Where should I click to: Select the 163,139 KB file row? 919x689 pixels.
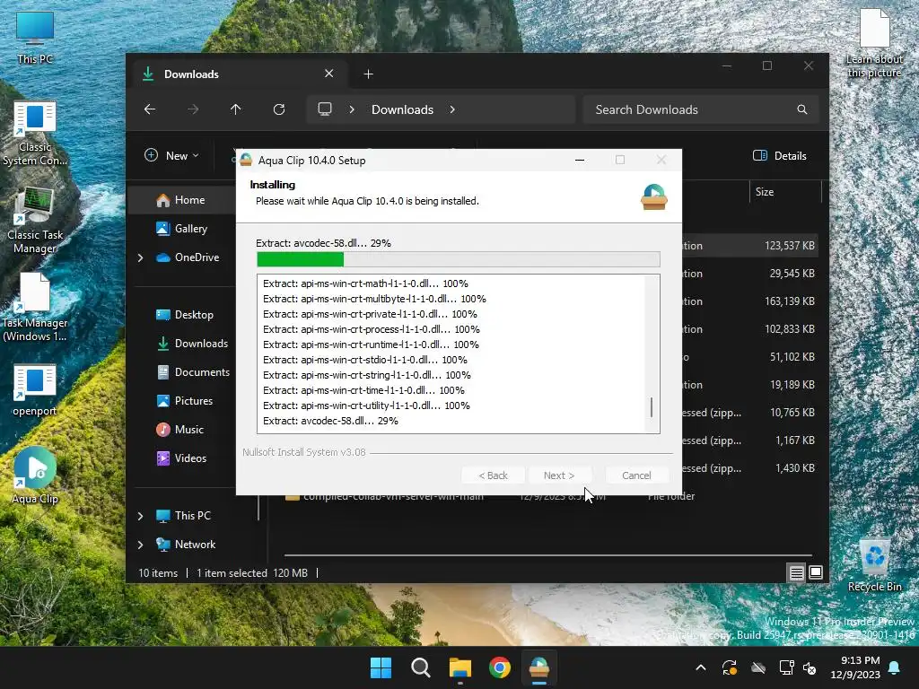(x=749, y=301)
